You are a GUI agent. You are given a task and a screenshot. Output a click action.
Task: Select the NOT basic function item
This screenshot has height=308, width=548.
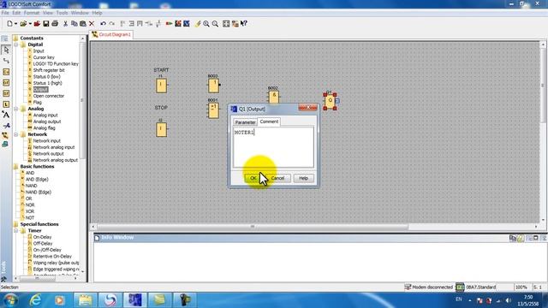pos(30,218)
